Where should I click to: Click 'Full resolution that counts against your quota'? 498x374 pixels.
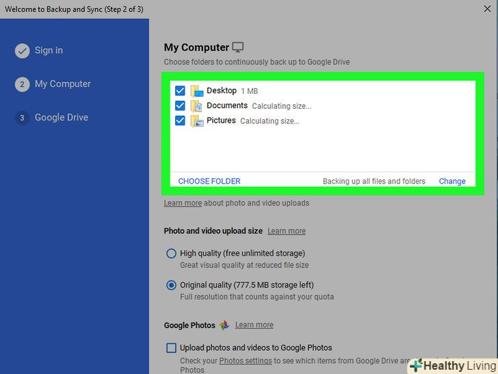click(257, 297)
